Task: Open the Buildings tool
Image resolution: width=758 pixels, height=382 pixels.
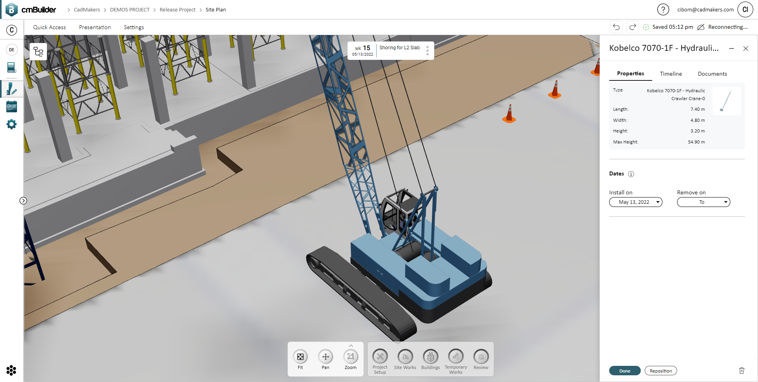Action: coord(431,357)
